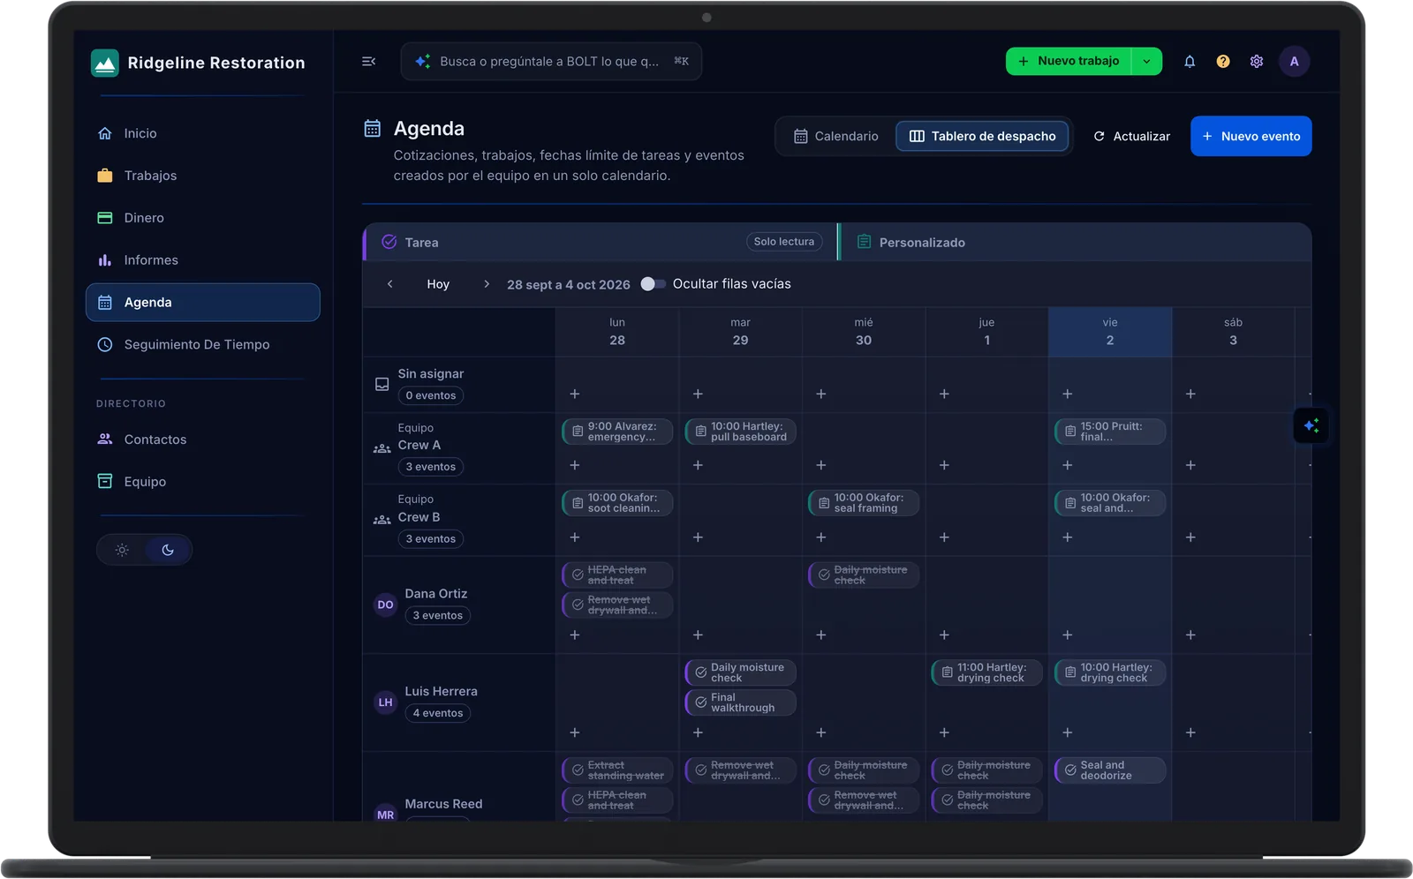Click the Agenda calendar icon beside the title
Screen dimensions: 1413x879
pos(373,129)
